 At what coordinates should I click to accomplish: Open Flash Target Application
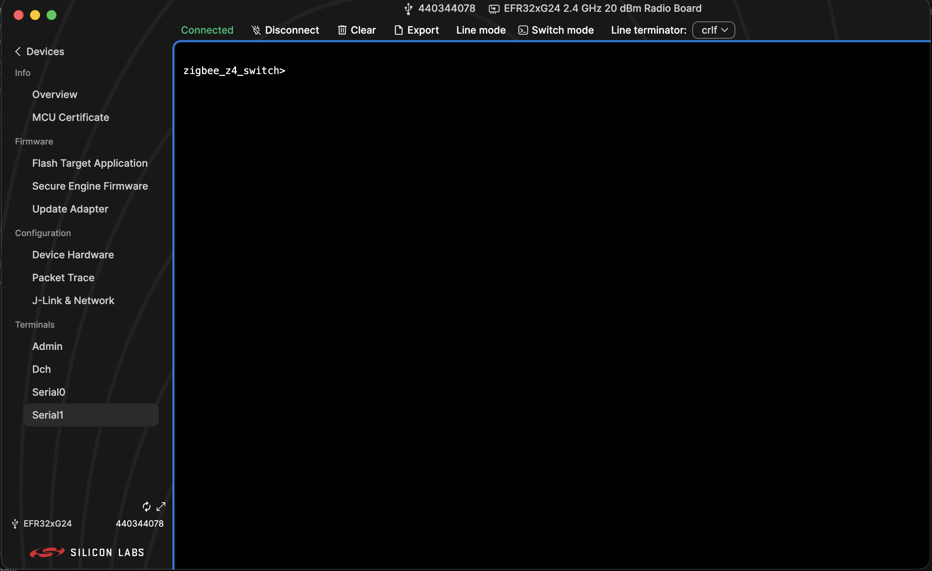click(x=91, y=163)
